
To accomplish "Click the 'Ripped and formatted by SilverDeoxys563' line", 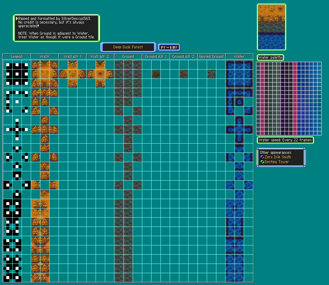I will coord(54,19).
